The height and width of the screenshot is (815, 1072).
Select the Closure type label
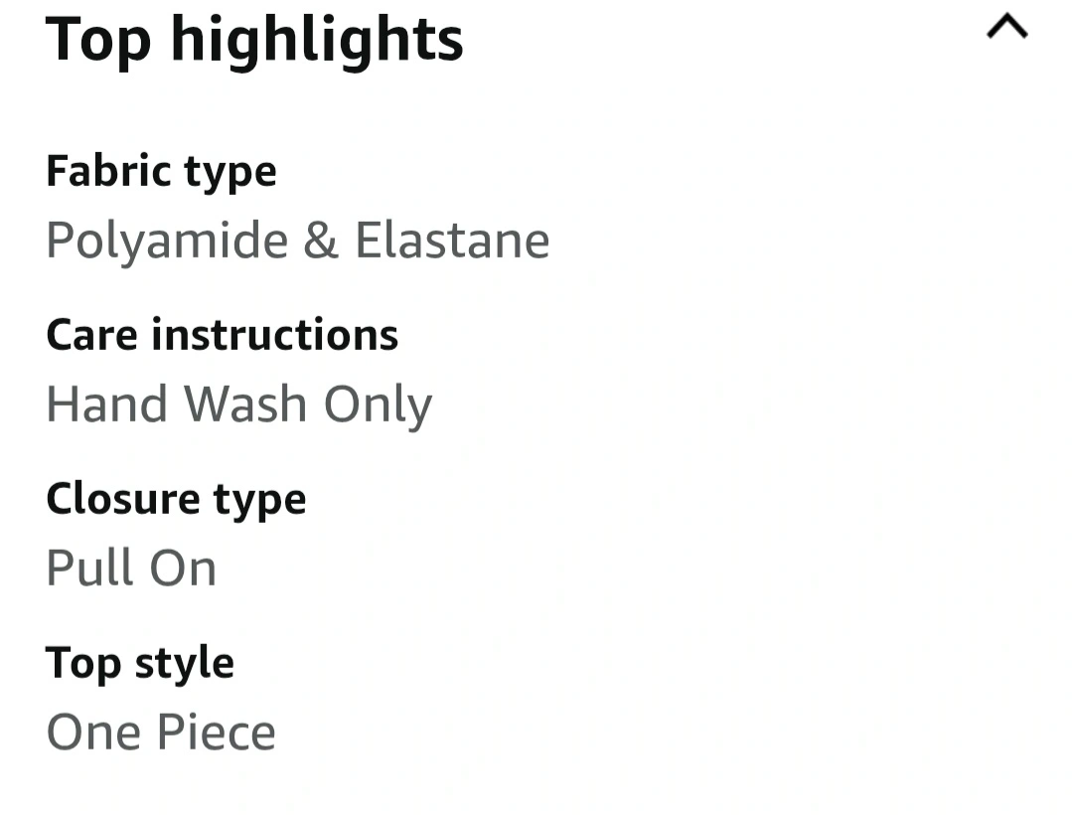coord(176,499)
